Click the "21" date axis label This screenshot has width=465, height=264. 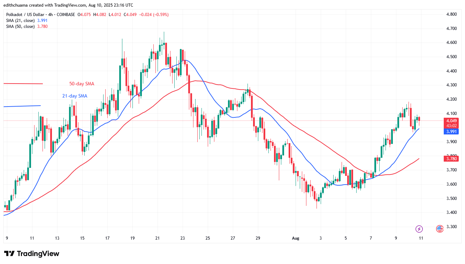point(157,238)
